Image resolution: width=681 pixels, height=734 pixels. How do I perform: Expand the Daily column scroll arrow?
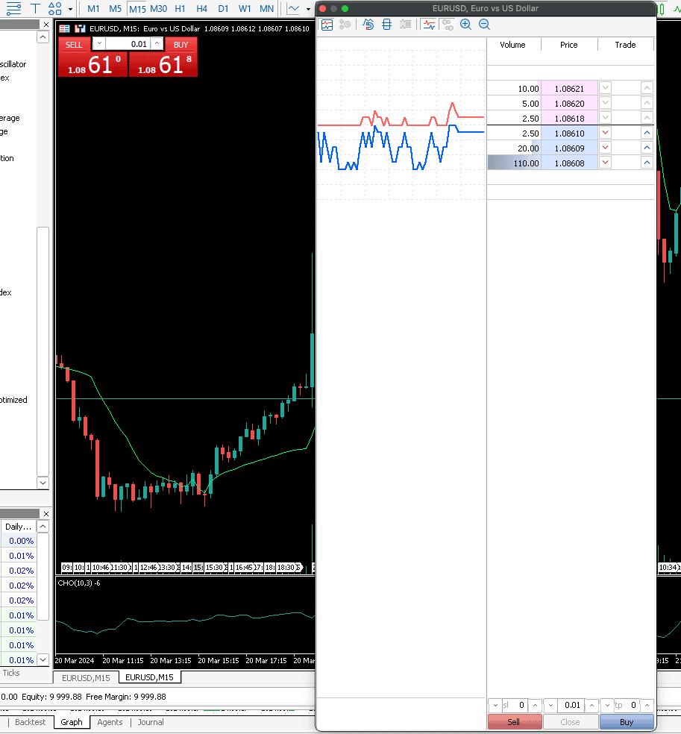pos(43,527)
